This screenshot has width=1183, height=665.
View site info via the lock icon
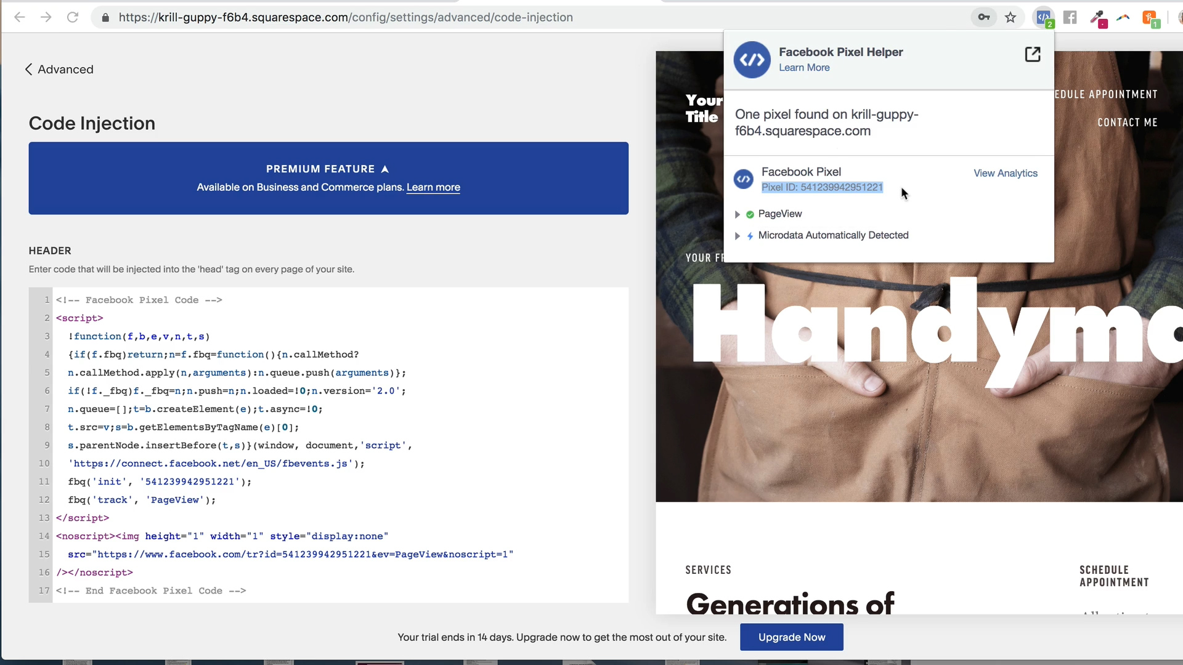[x=105, y=17]
